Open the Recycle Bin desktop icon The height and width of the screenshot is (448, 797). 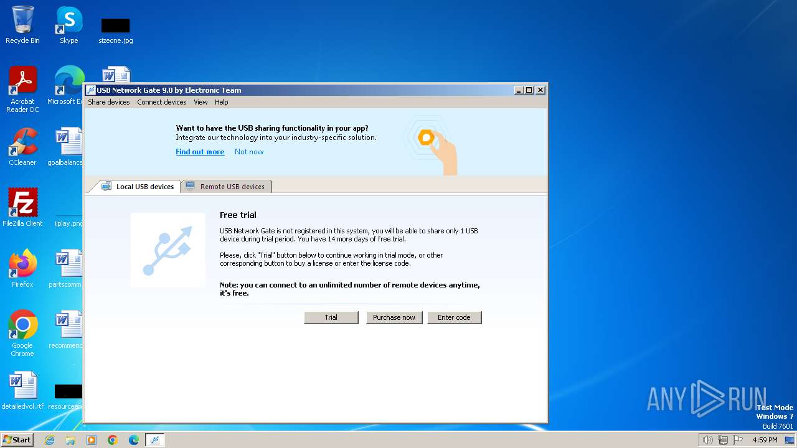point(22,26)
